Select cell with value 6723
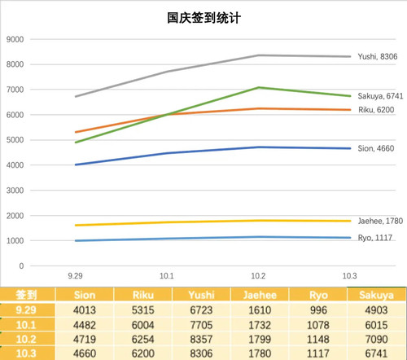The width and height of the screenshot is (407, 360). [x=201, y=310]
